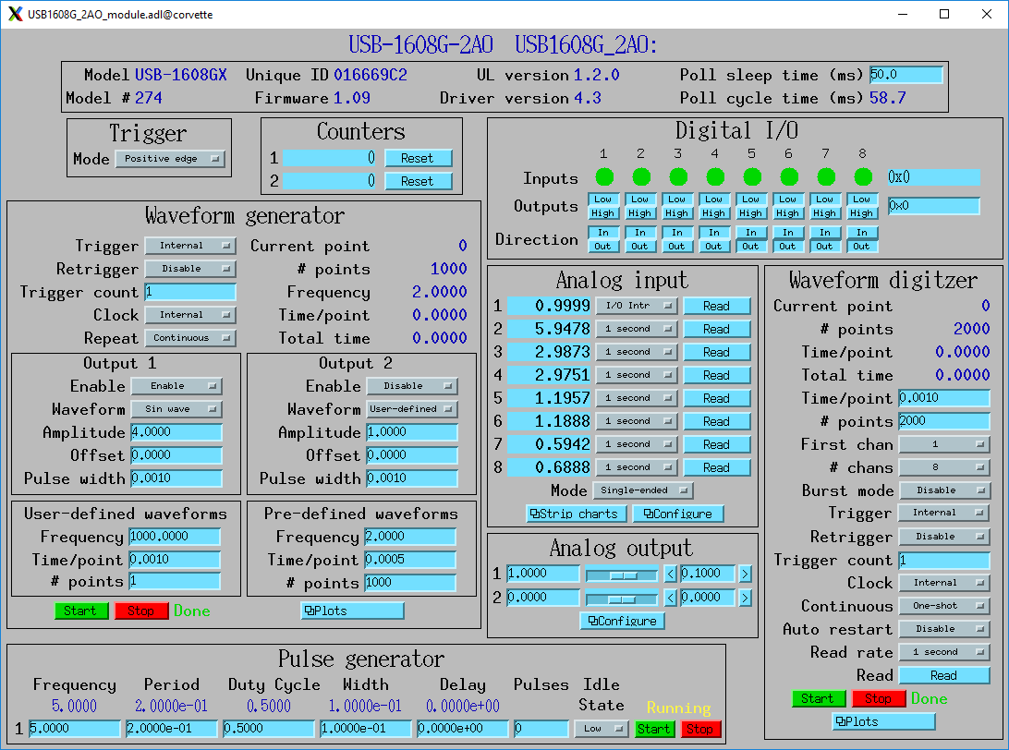
Task: Click User-defined waveforms Frequency field
Action: 175,537
